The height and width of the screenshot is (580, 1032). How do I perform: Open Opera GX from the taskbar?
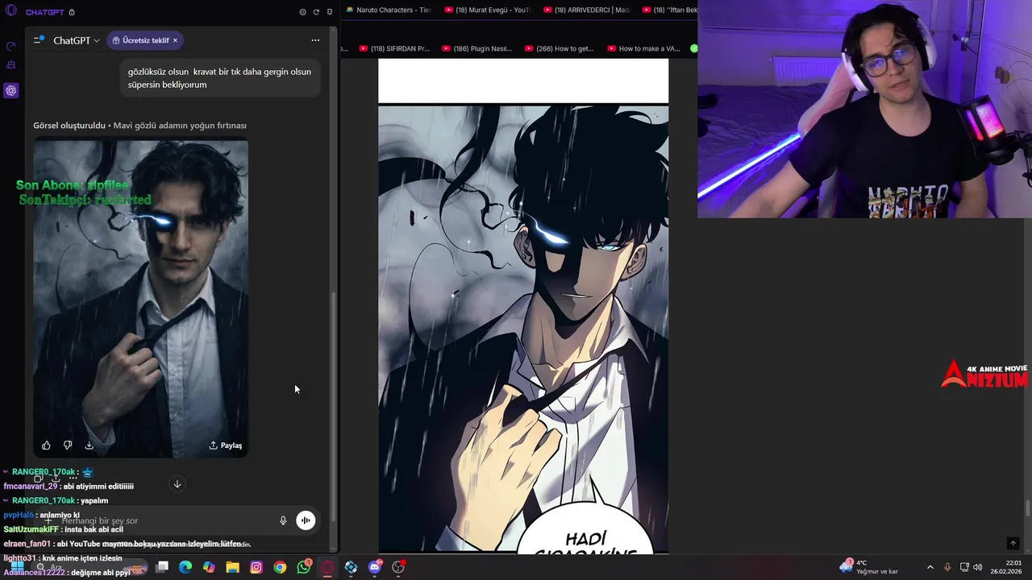(327, 567)
